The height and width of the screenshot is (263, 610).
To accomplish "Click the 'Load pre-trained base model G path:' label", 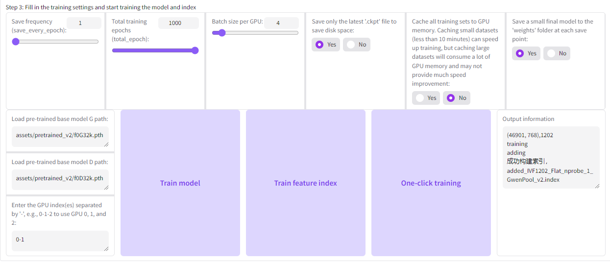I will 60,119.
